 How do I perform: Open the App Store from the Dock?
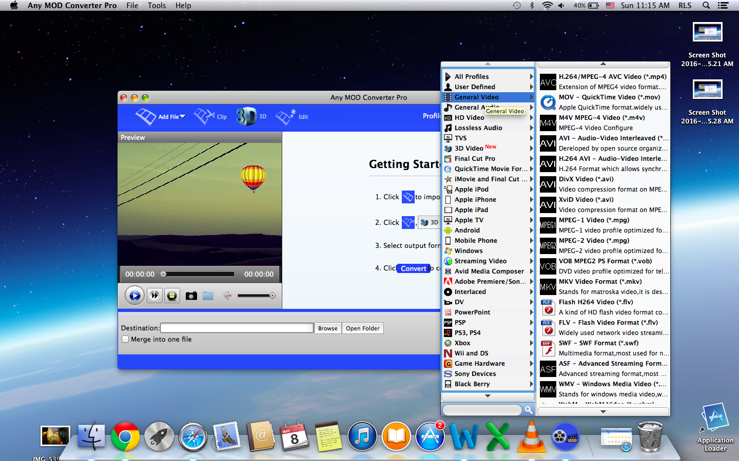(430, 437)
